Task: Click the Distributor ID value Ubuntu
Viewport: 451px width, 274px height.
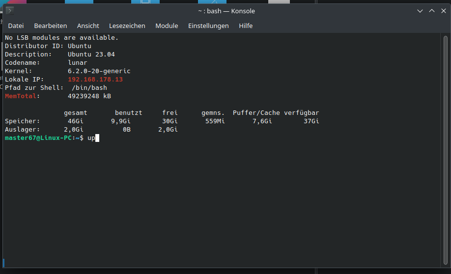Action: point(80,46)
